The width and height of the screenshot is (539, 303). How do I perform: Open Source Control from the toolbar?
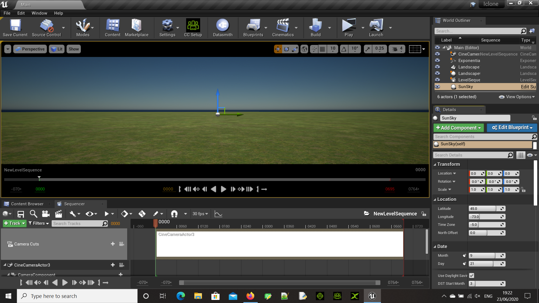[46, 28]
